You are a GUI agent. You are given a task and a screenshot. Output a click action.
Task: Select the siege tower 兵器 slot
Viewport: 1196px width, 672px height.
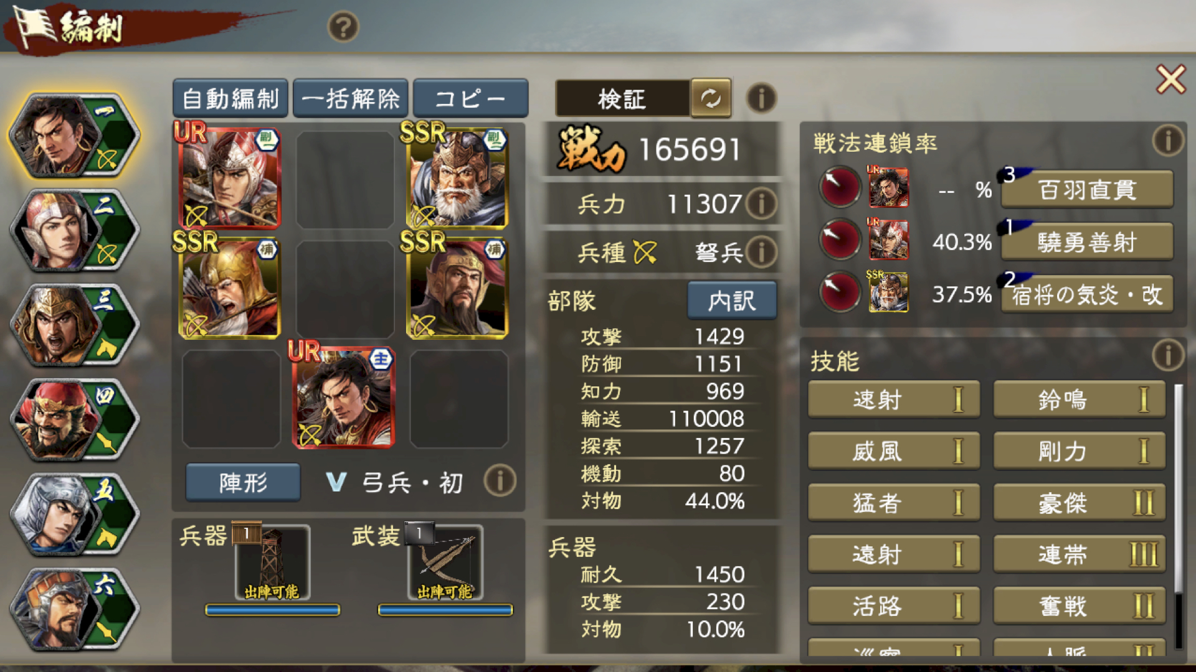pyautogui.click(x=272, y=563)
